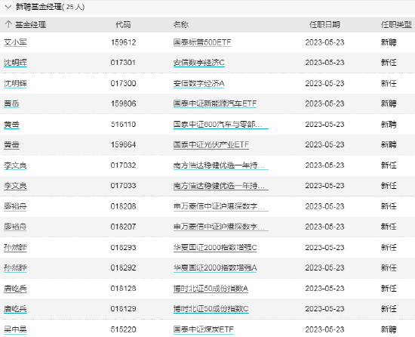Select code cell 018128
The image size is (415, 337).
point(123,288)
